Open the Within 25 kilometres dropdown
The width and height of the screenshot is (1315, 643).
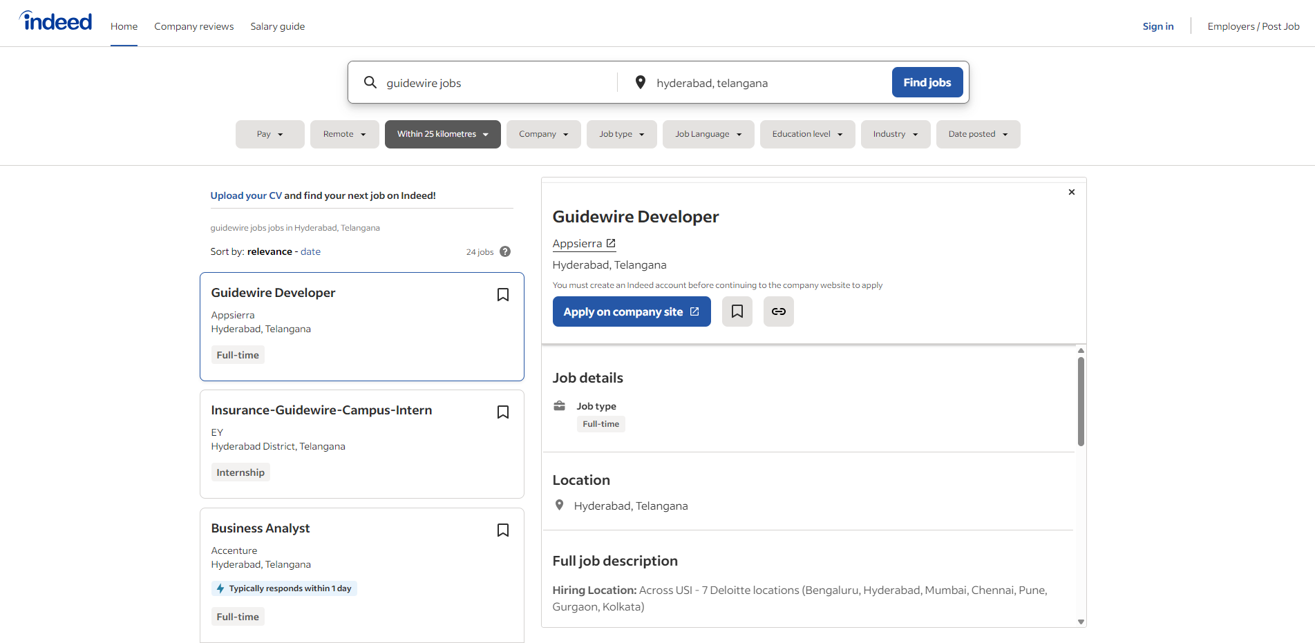[x=442, y=134]
